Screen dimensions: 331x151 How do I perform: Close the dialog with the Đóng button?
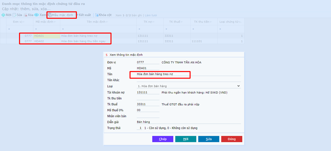[x=232, y=139]
